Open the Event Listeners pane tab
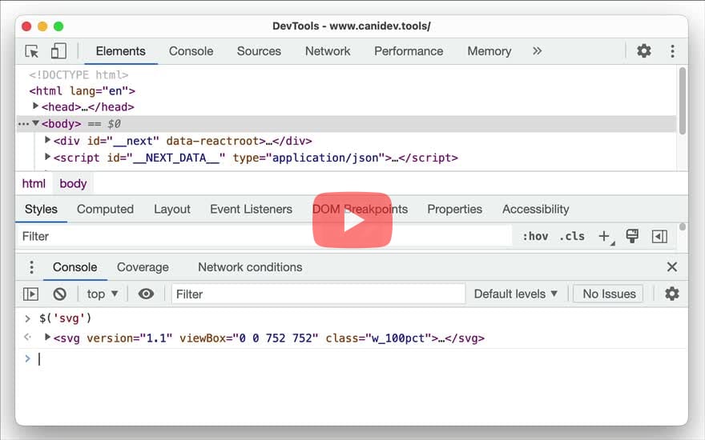Viewport: 705px width, 440px height. click(x=251, y=210)
